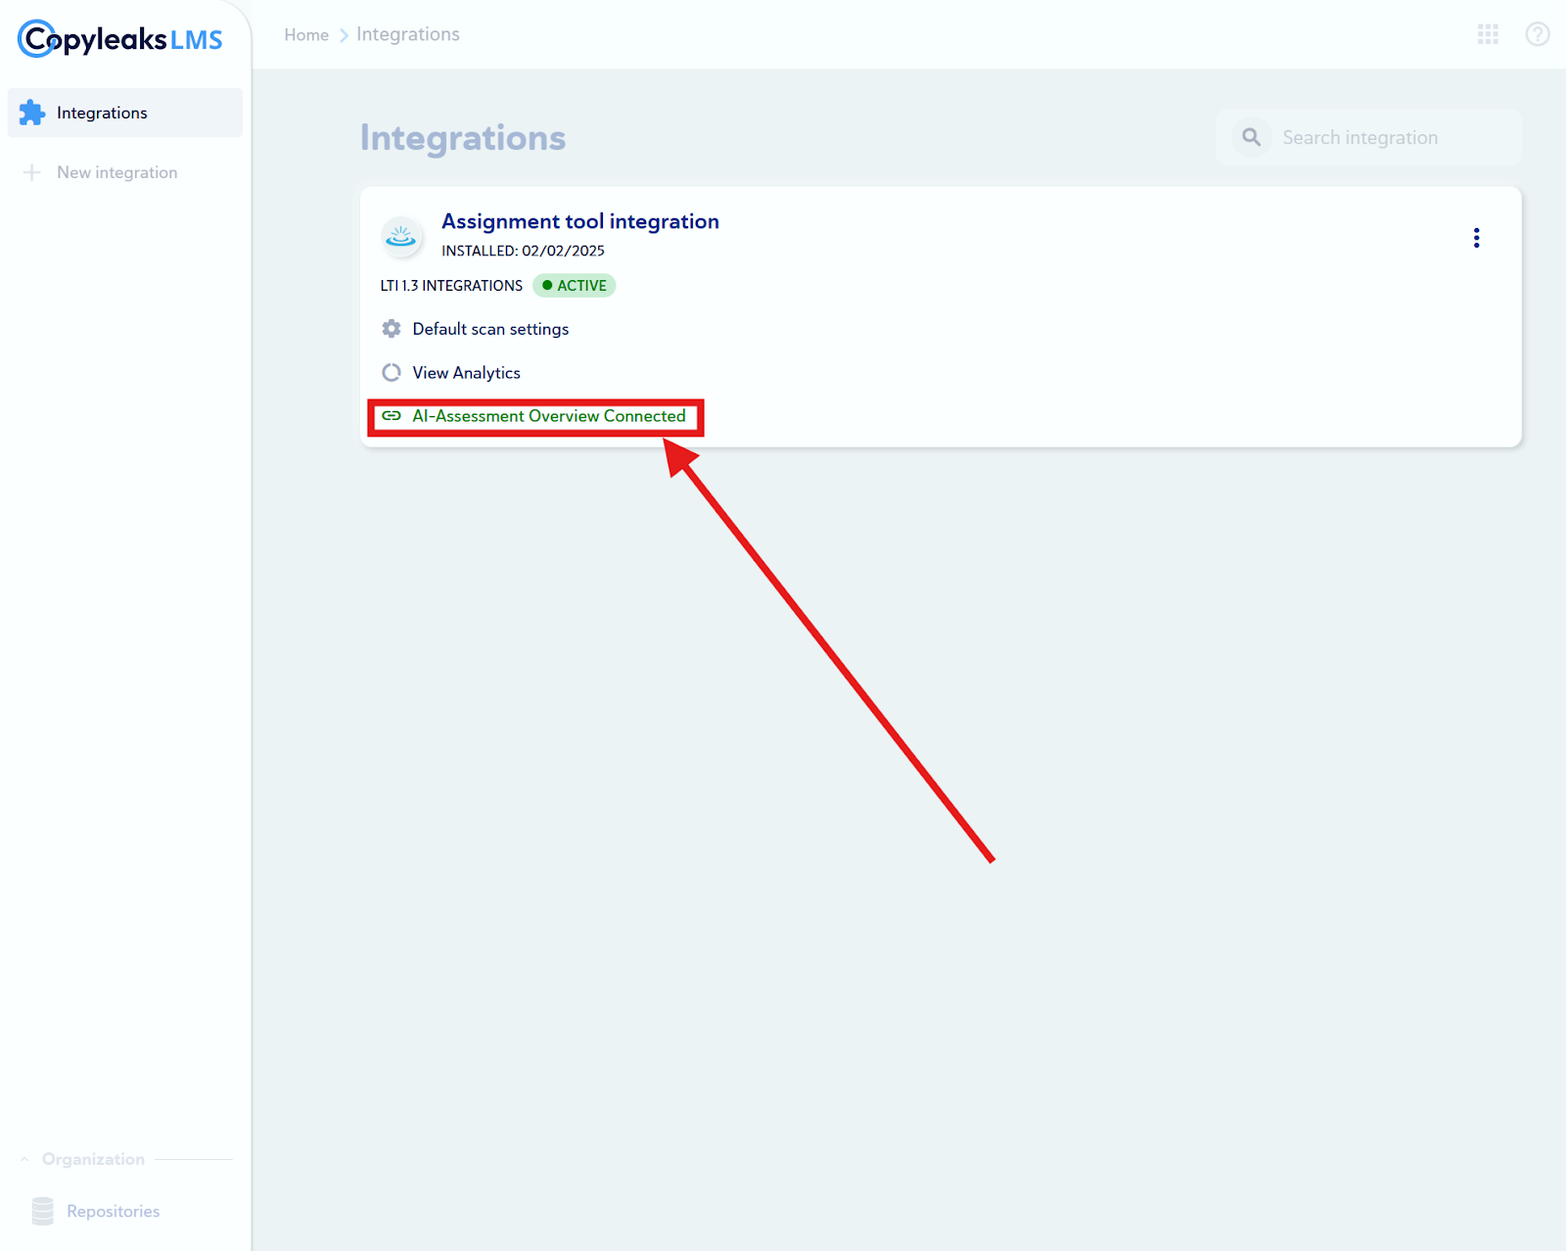The image size is (1566, 1251).
Task: Click the Copyleaks LMS logo
Action: pos(120,39)
